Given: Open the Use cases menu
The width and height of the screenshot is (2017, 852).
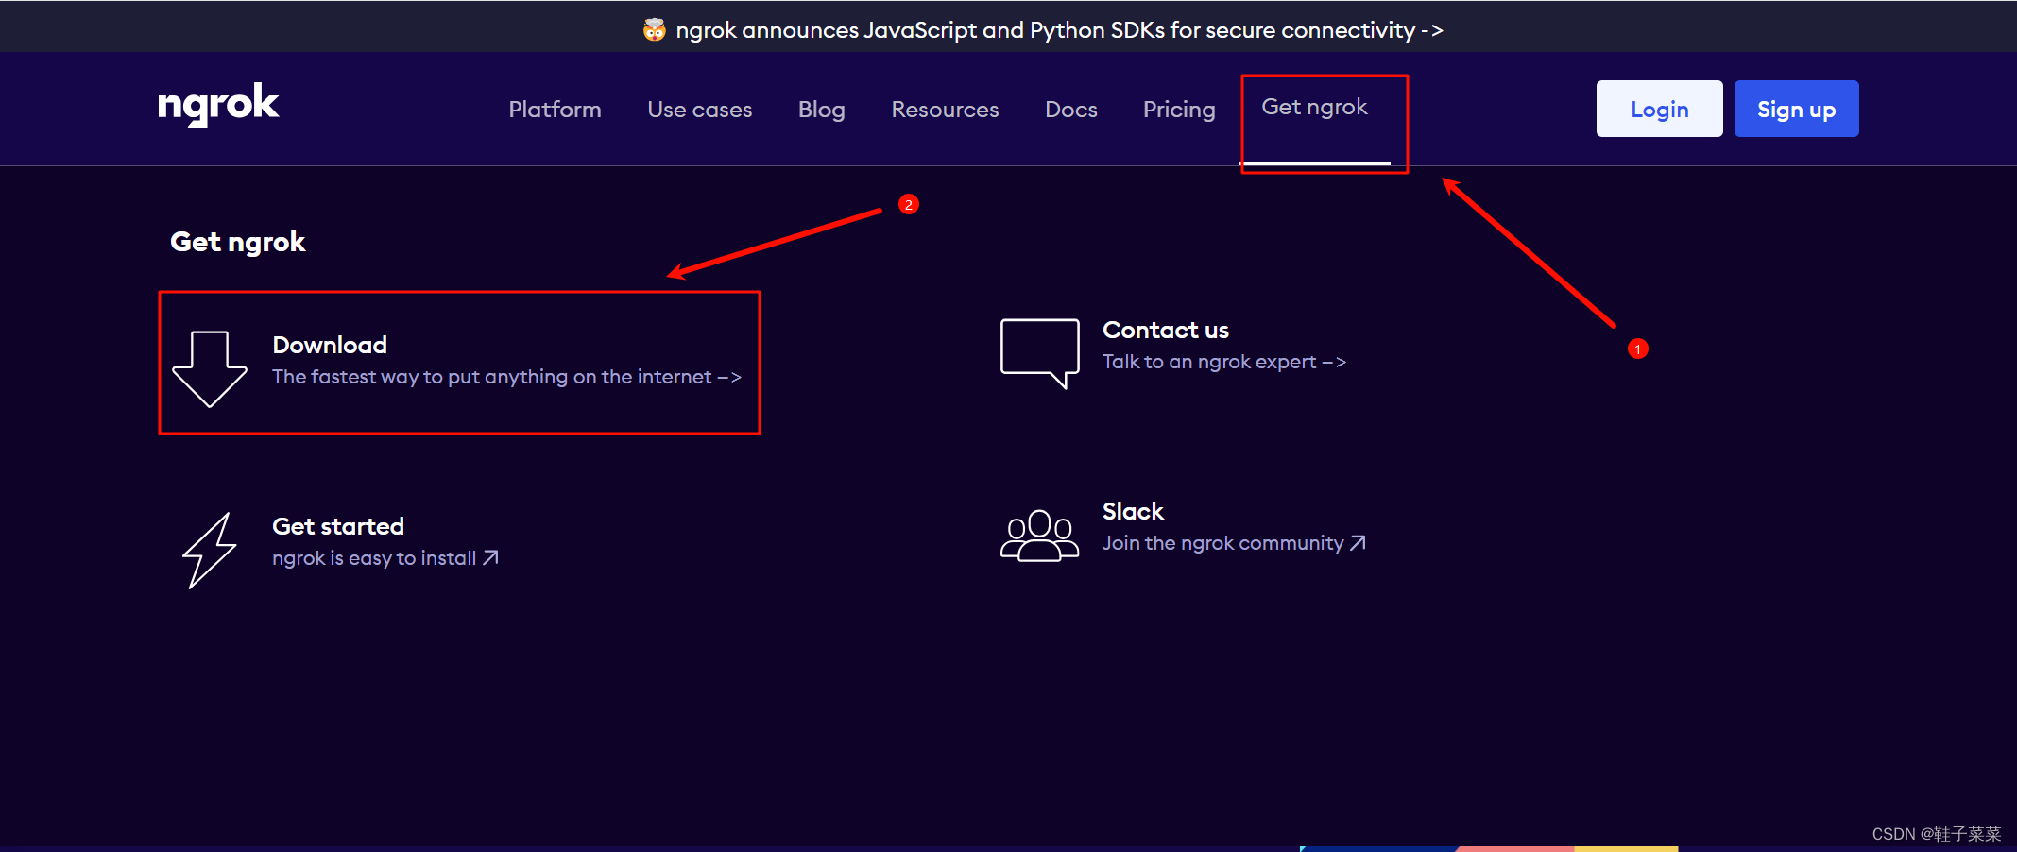Looking at the screenshot, I should click(699, 109).
